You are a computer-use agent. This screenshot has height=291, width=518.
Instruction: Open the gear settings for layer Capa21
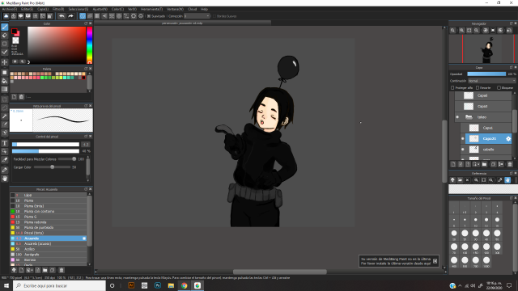tap(508, 139)
